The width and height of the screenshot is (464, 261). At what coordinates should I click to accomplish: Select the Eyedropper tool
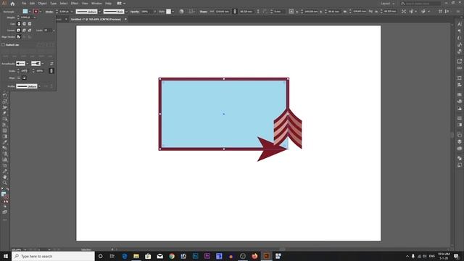(x=5, y=142)
